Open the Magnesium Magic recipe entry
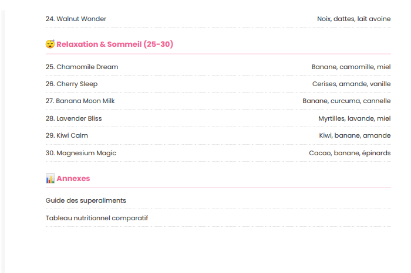This screenshot has height=273, width=411. (x=81, y=153)
